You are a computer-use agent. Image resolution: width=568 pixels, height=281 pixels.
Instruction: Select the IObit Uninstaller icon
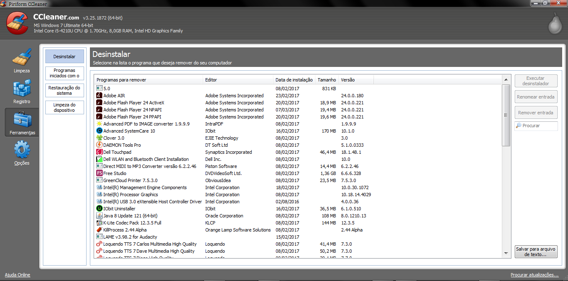[99, 209]
